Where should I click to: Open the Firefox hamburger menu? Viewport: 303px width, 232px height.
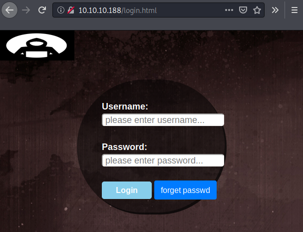coord(294,10)
